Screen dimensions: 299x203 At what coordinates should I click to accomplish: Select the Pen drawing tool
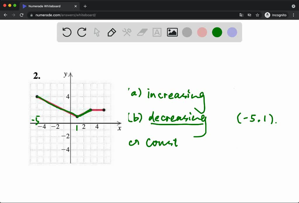(112, 32)
